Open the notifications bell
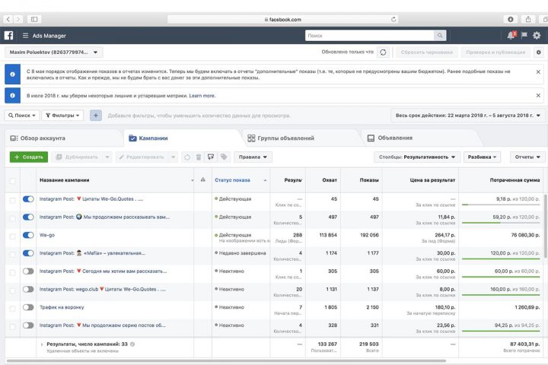 pos(511,35)
